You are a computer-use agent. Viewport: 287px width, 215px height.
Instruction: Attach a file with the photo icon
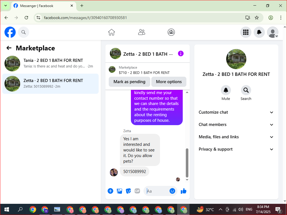(x=119, y=191)
